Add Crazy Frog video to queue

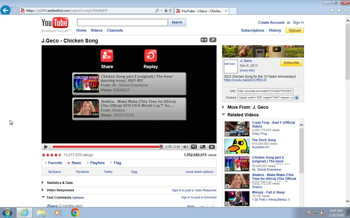pos(227,134)
